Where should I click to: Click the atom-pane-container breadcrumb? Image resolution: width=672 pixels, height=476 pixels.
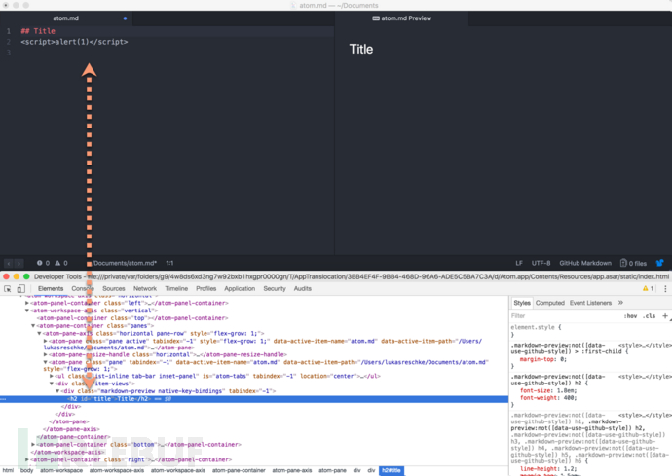click(x=239, y=470)
